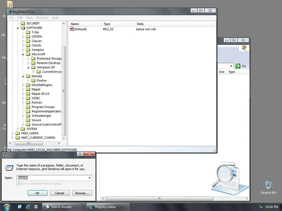Select the SECURITY folder icon
This screenshot has height=211, width=282.
point(23,23)
